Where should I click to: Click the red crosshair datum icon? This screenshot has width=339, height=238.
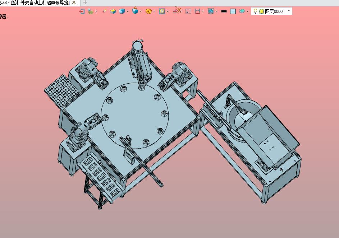pos(176,11)
